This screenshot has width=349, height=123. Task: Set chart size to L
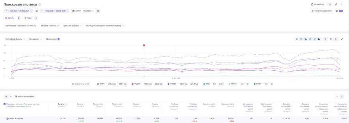[336, 39]
